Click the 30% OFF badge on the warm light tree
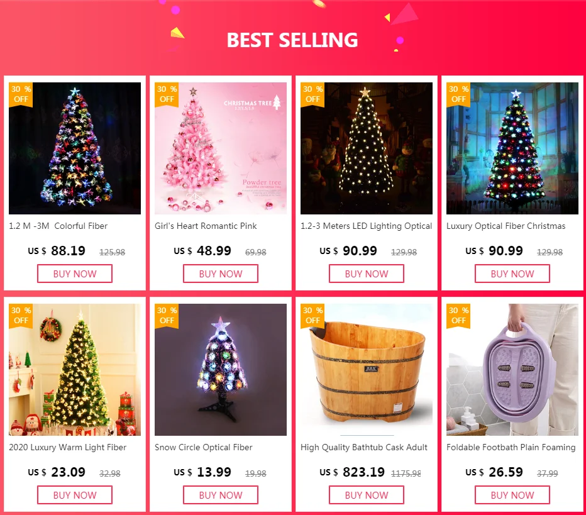This screenshot has height=515, width=586. 21,316
